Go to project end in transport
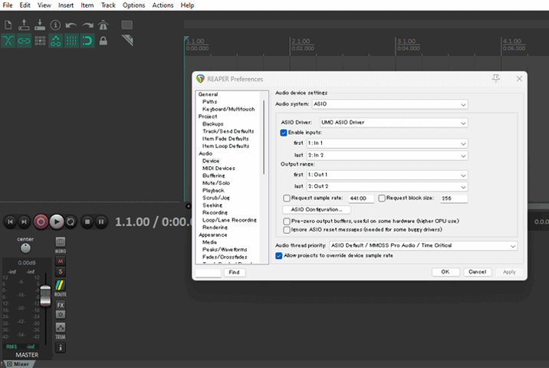The height and width of the screenshot is (368, 549). [x=24, y=222]
